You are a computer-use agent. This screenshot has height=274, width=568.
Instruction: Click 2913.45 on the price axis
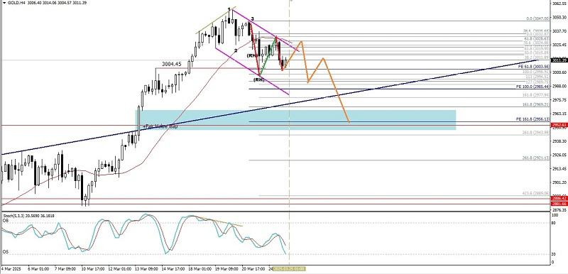559,169
